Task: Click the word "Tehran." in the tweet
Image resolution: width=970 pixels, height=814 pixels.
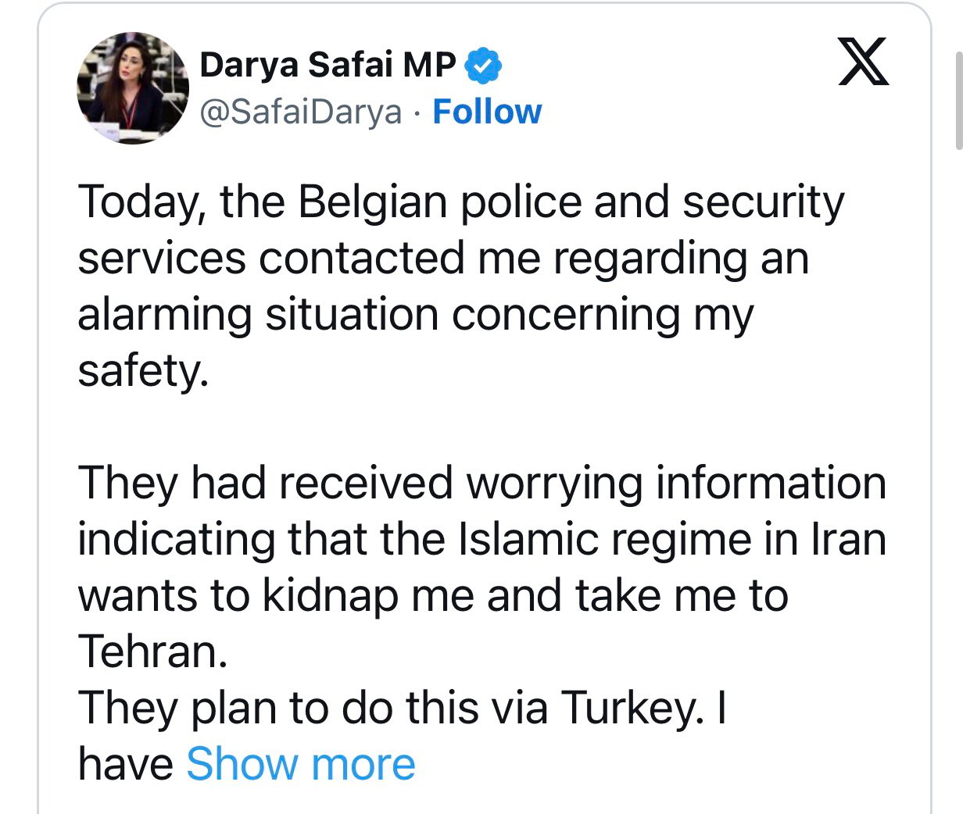Action: point(152,652)
